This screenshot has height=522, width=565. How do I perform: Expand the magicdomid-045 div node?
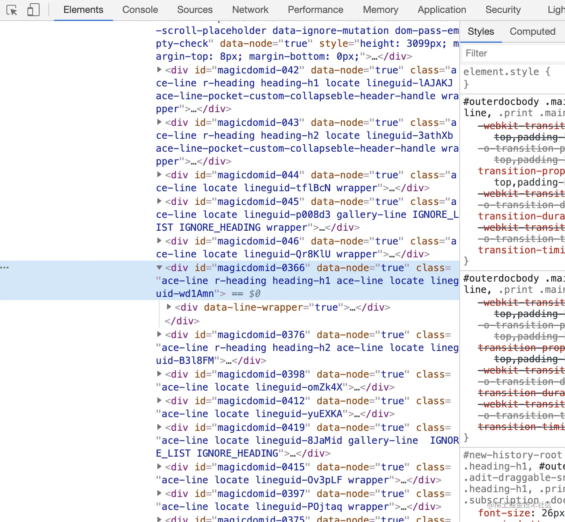159,201
